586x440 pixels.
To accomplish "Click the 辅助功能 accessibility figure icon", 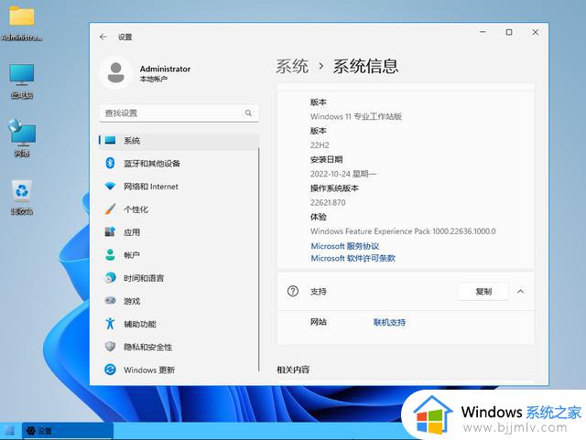I will click(110, 324).
